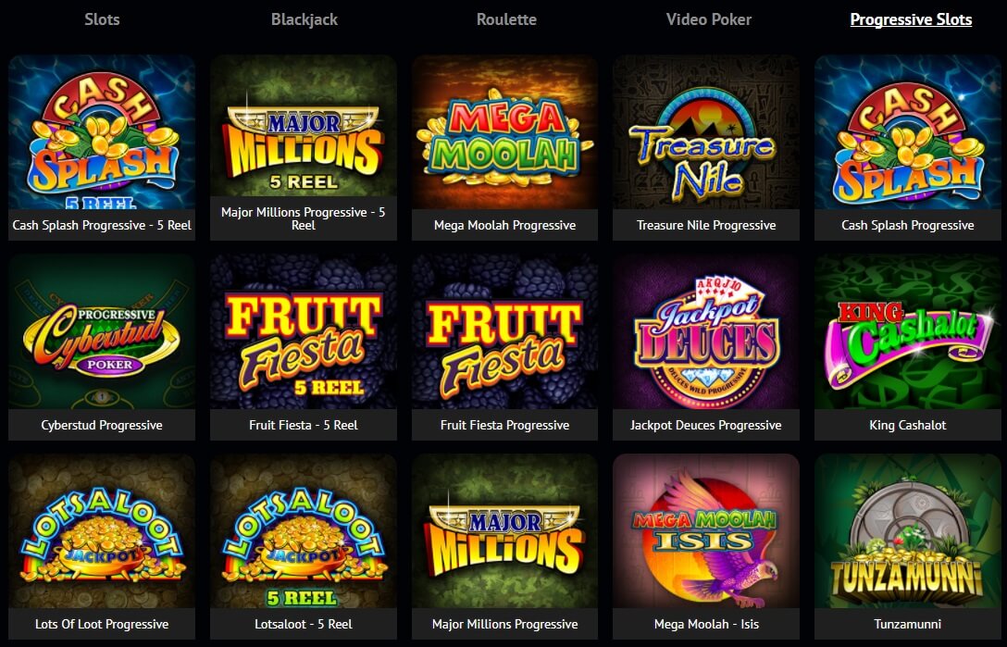Go to the Video Poker tab
The height and width of the screenshot is (647, 1007).
coord(708,19)
